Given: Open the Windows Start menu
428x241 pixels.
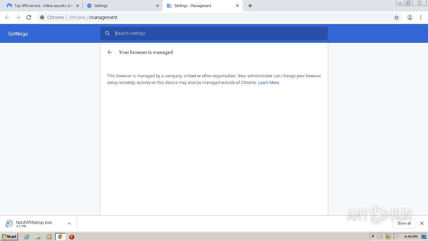Looking at the screenshot, I should [x=9, y=237].
